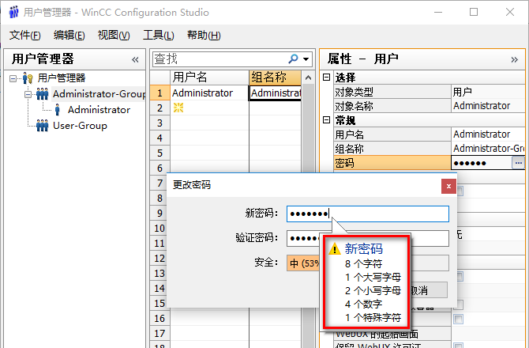Image resolution: width=529 pixels, height=348 pixels.
Task: Click the 8 个字符 tooltip line
Action: [363, 263]
